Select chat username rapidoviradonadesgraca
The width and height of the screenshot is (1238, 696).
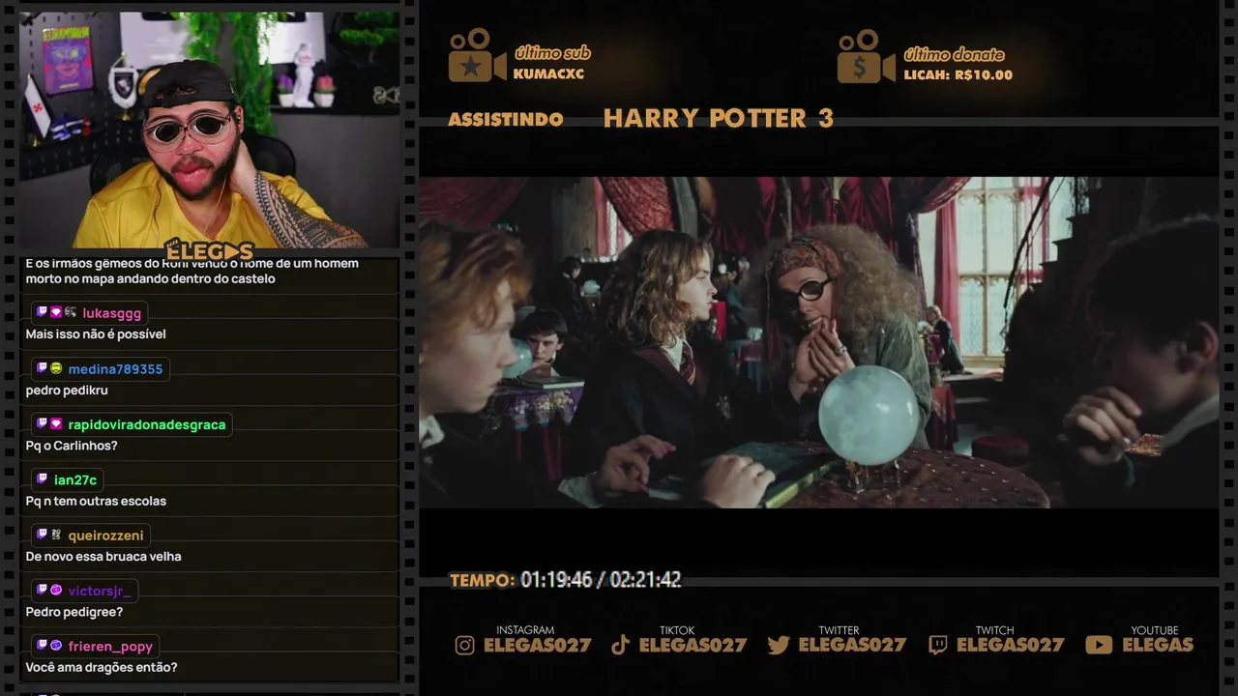(147, 424)
